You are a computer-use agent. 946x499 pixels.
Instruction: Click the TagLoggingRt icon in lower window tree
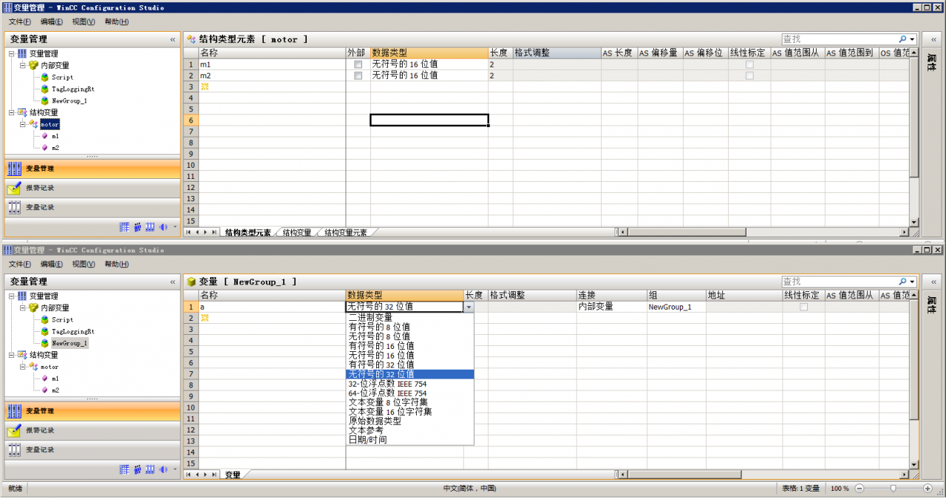click(x=45, y=331)
